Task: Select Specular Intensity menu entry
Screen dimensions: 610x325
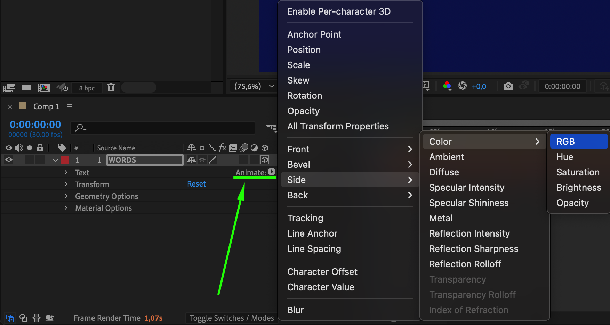Action: coord(467,188)
